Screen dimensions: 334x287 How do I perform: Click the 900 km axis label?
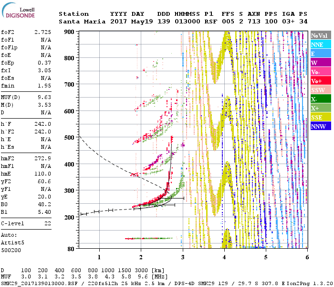69,32
